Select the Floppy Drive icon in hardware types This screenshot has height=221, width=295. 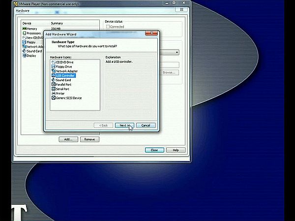(54, 66)
